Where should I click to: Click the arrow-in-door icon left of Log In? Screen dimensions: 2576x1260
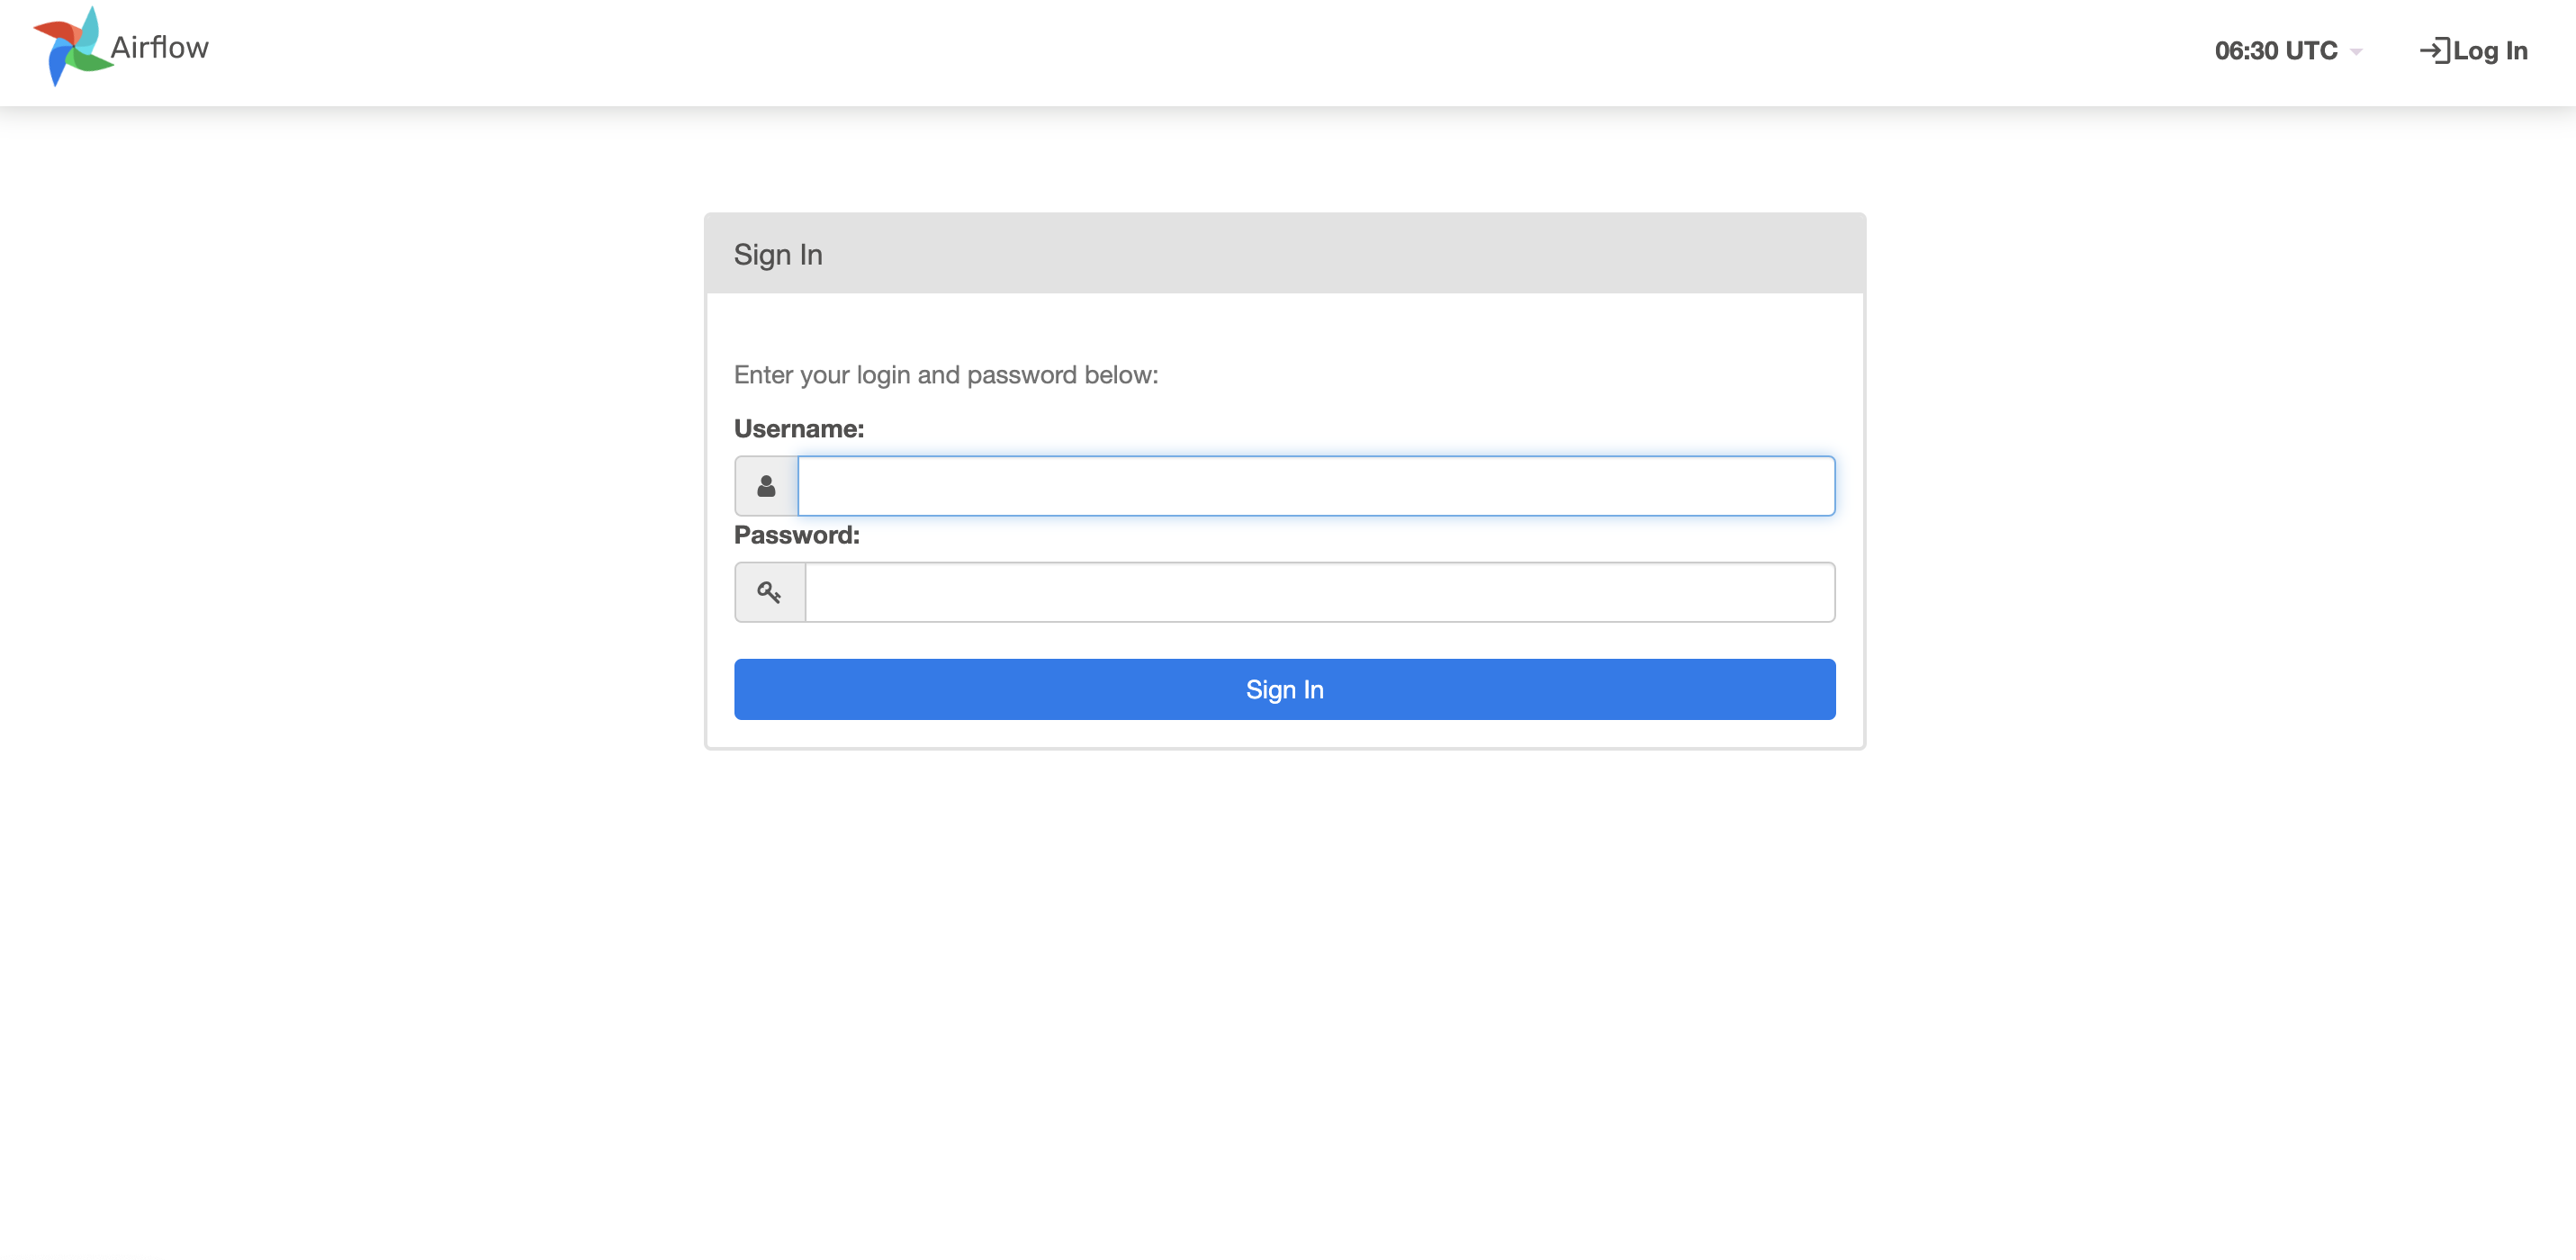[2434, 51]
